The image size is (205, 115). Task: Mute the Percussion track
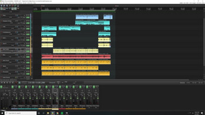coord(27,72)
